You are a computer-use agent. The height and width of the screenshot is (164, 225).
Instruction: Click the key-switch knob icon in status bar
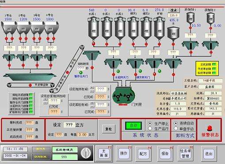(86, 153)
